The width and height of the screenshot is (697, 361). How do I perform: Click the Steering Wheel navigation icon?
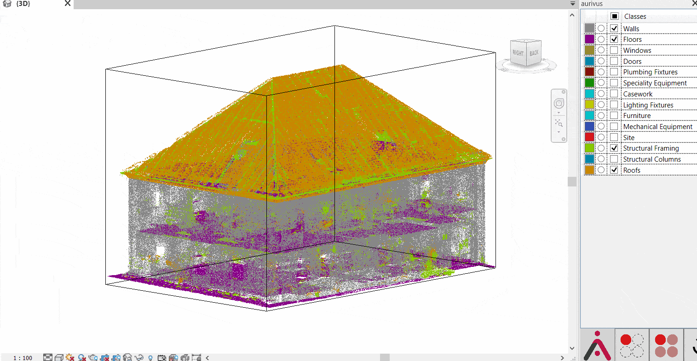coord(559,104)
